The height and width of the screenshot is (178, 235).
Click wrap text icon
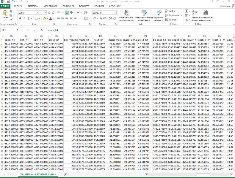coord(86,12)
